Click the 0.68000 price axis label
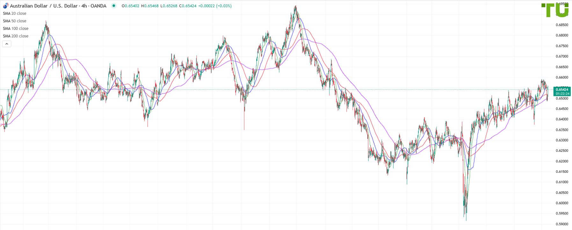 (x=562, y=35)
